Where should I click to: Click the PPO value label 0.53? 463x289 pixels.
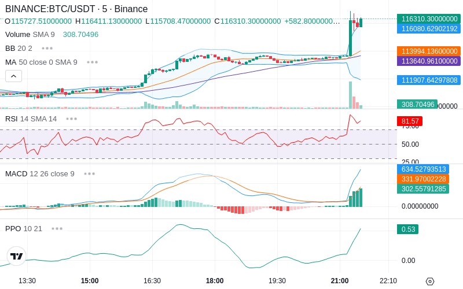coord(408,229)
